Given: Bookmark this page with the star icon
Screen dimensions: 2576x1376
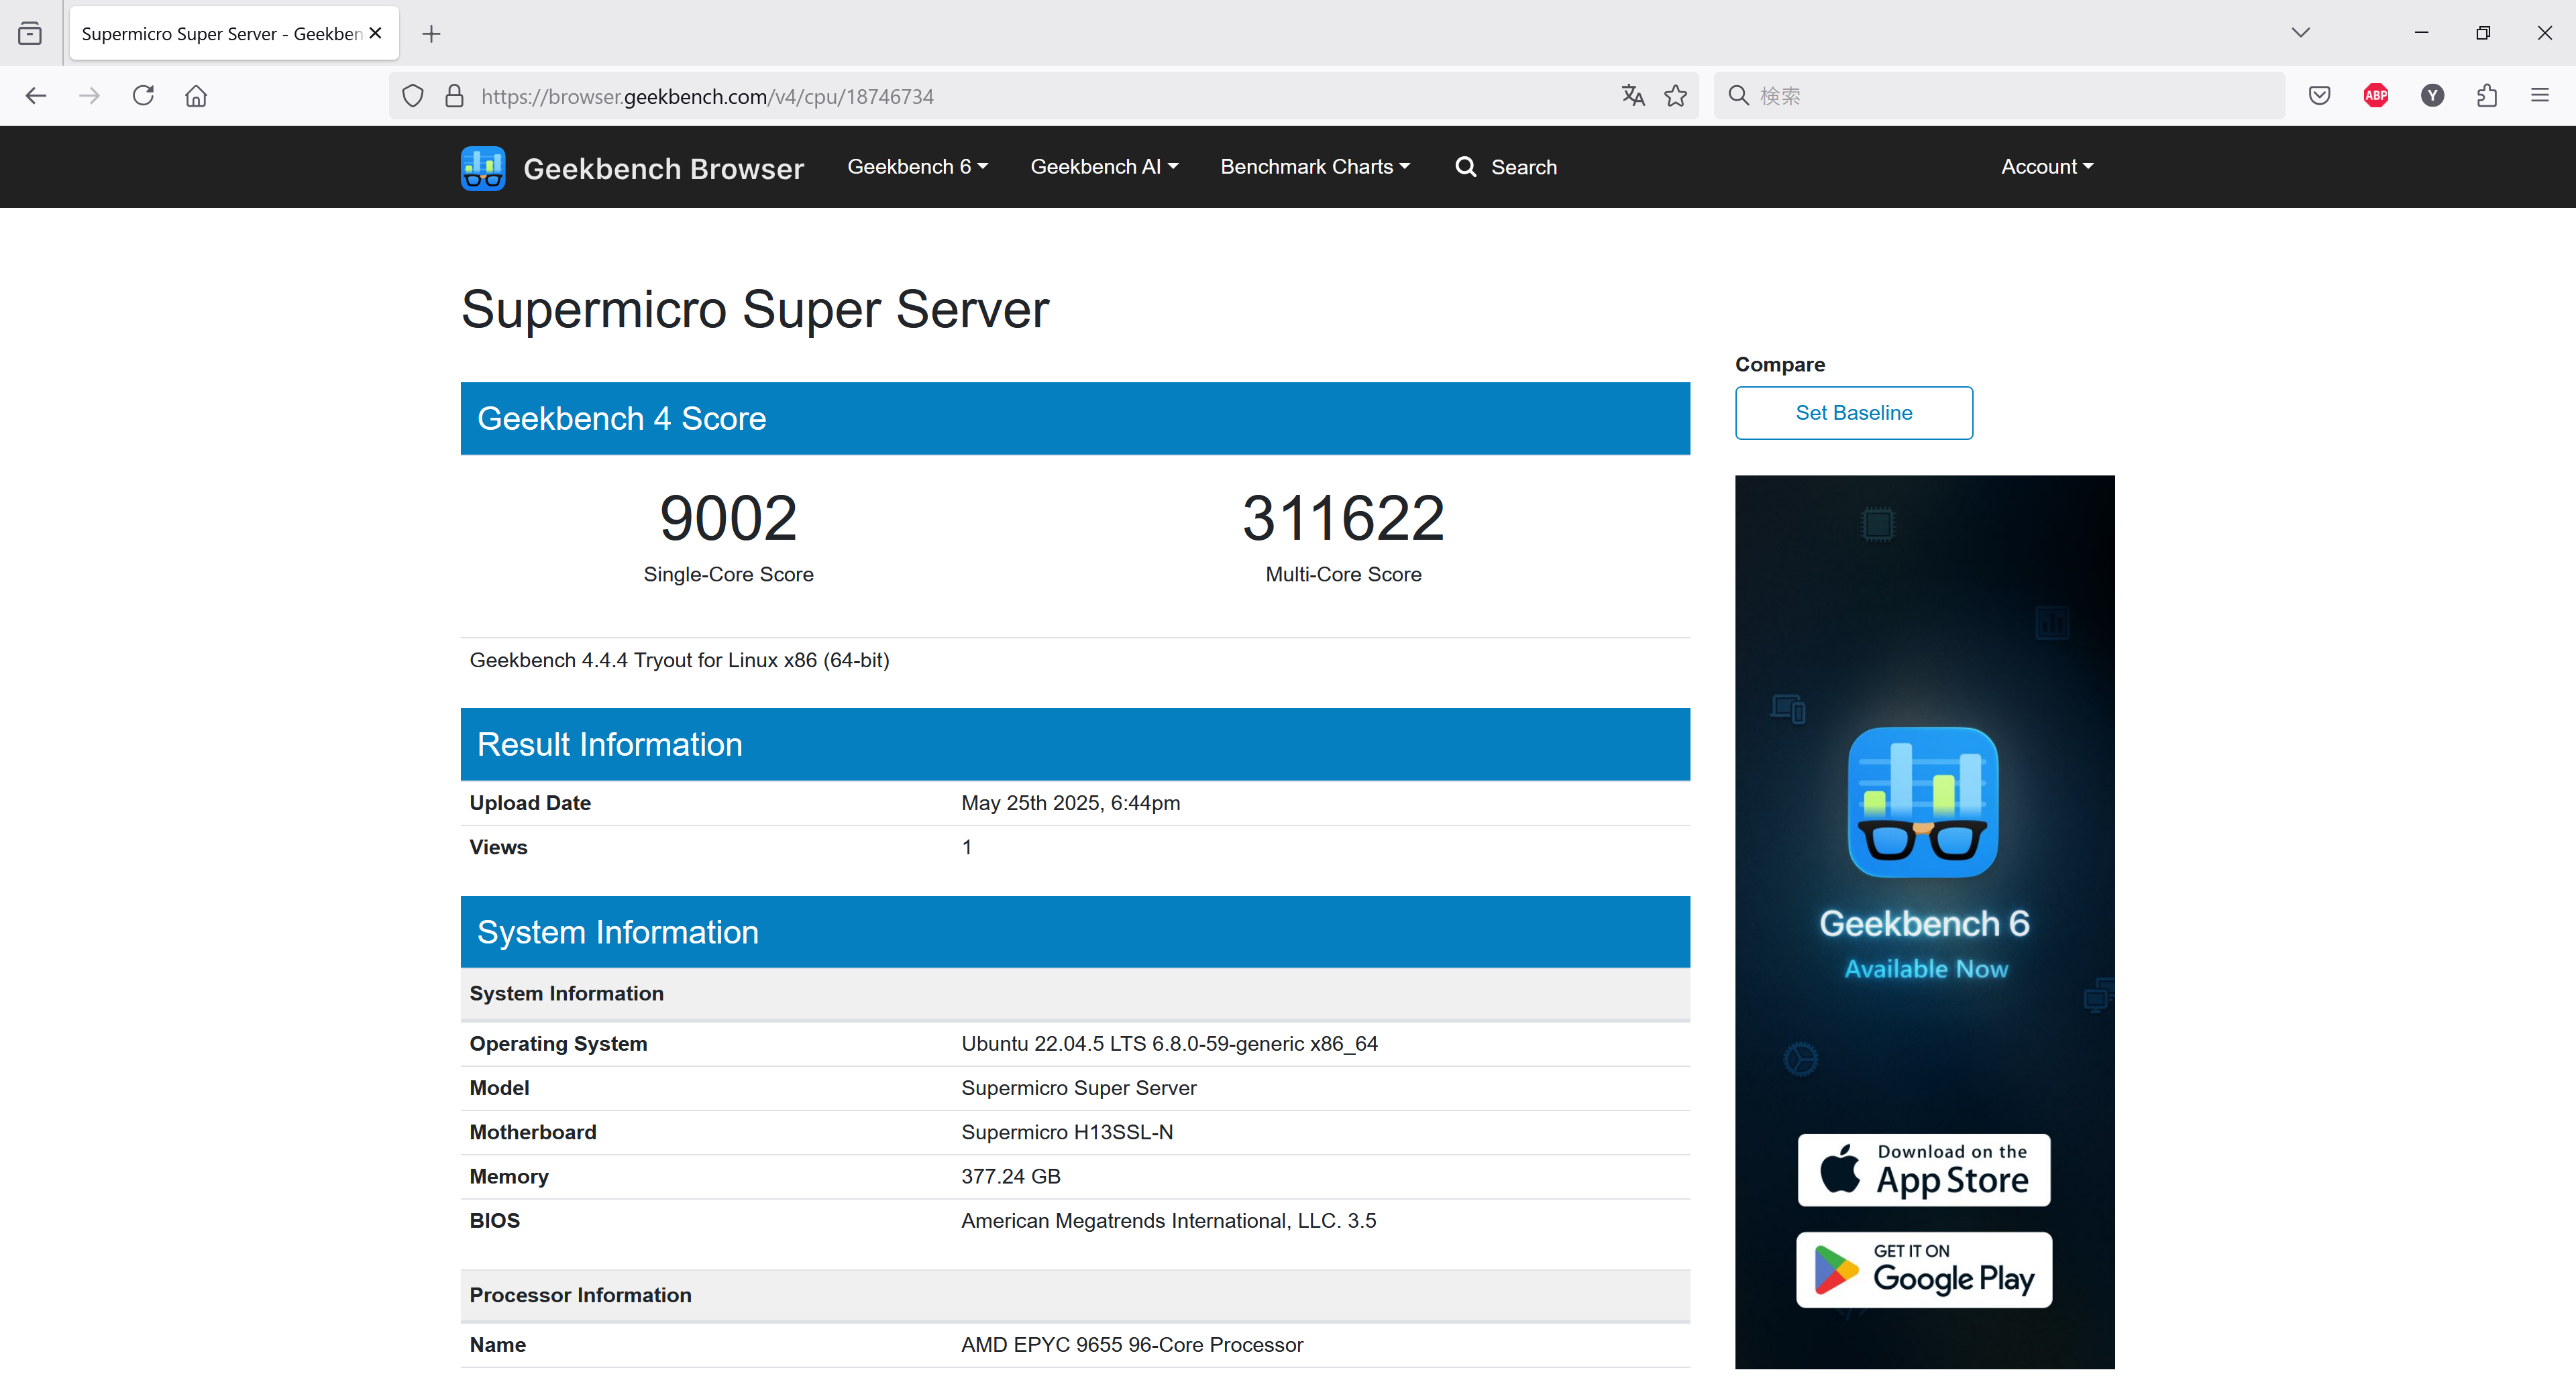Looking at the screenshot, I should tap(1676, 96).
